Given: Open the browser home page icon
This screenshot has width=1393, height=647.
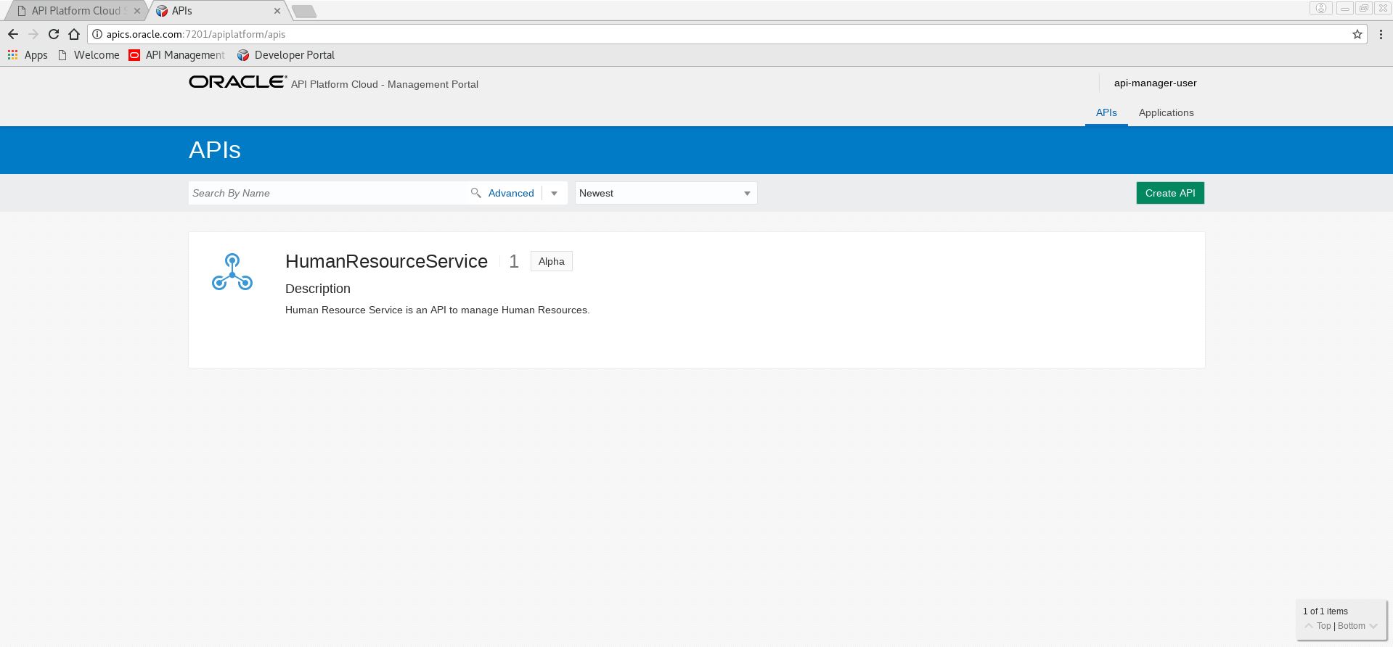Looking at the screenshot, I should (74, 34).
